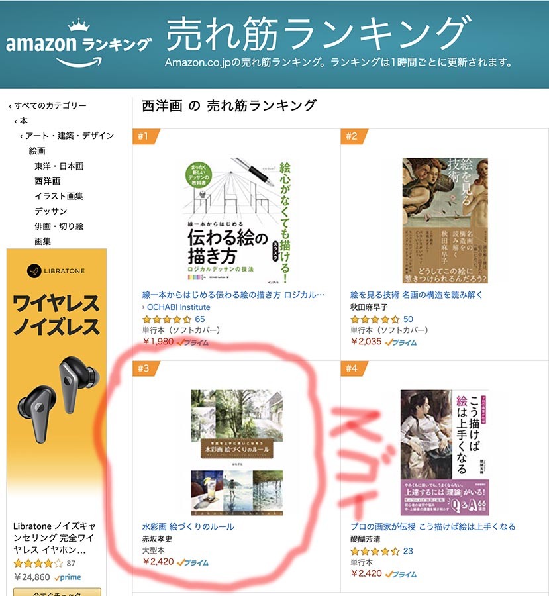The width and height of the screenshot is (549, 596).
Task: Click the #4 rank badge
Action: point(354,368)
